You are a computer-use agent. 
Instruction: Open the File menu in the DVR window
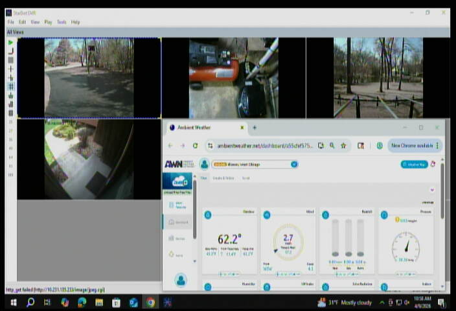point(10,22)
